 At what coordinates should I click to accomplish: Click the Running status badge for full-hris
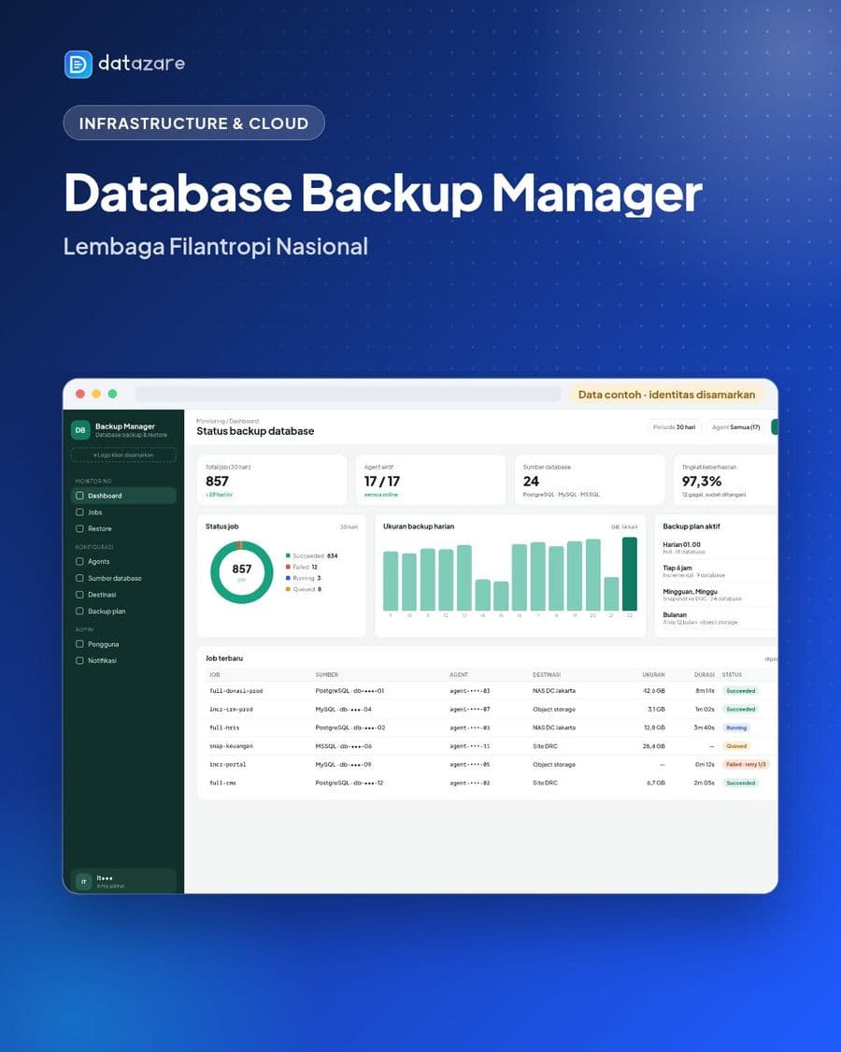(735, 728)
